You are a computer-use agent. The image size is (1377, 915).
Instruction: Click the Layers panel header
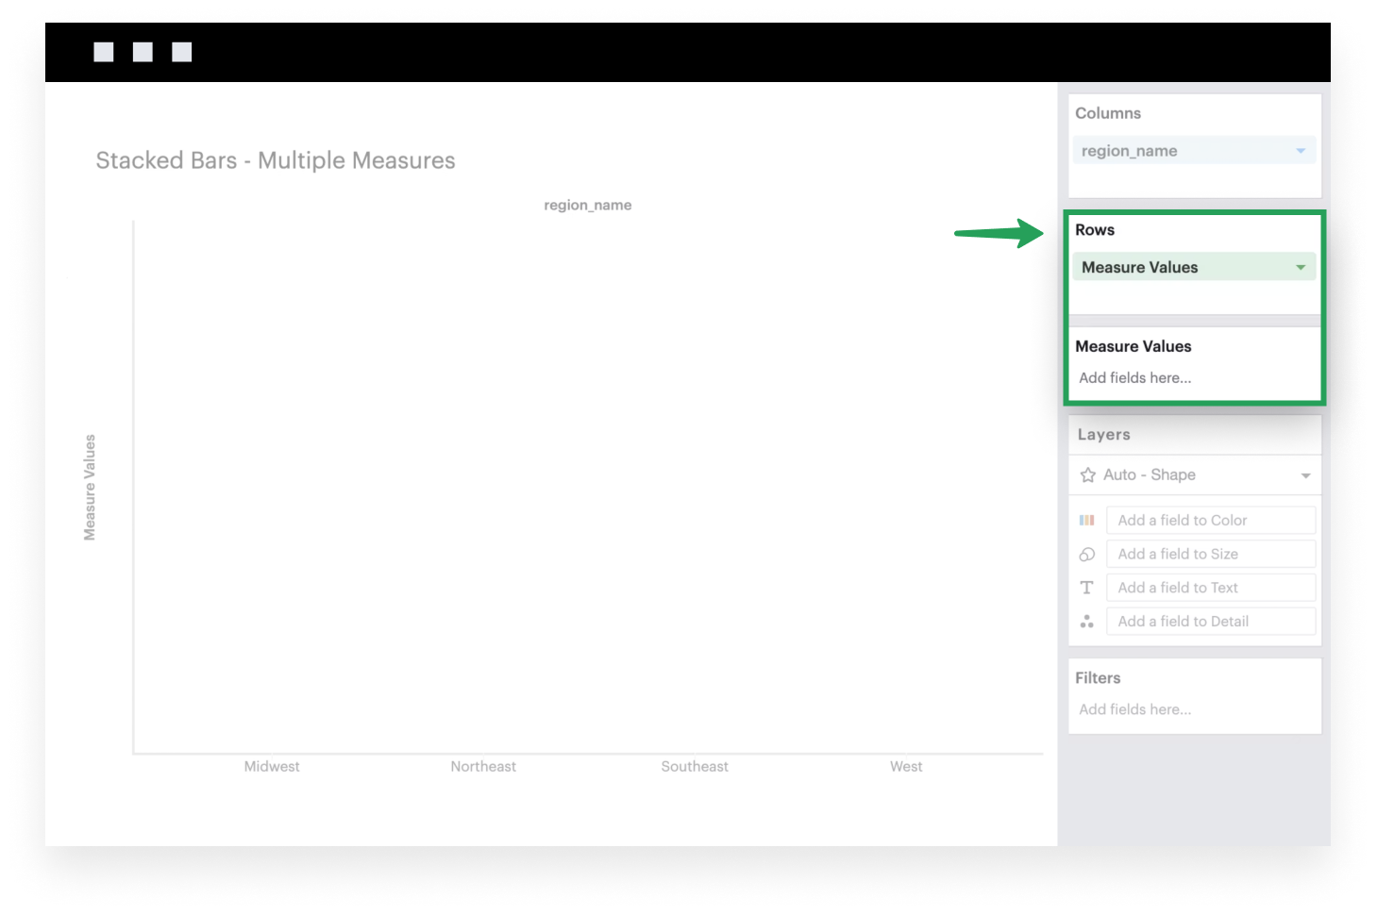pyautogui.click(x=1103, y=434)
